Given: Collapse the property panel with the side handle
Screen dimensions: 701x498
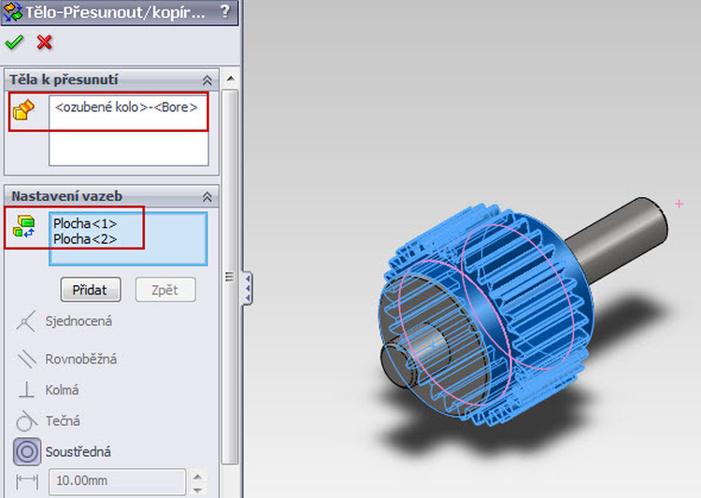Looking at the screenshot, I should click(248, 288).
